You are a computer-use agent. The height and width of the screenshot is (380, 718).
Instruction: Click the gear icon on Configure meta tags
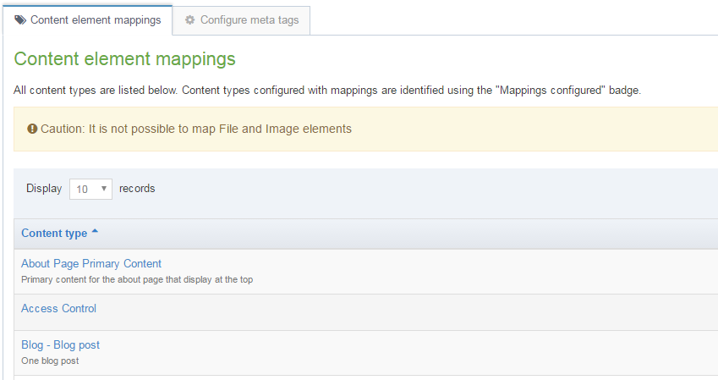(190, 20)
